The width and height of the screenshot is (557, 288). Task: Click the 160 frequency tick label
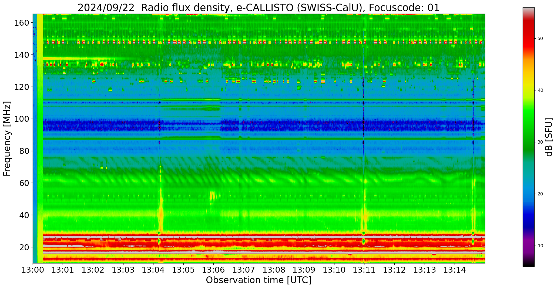pos(21,23)
